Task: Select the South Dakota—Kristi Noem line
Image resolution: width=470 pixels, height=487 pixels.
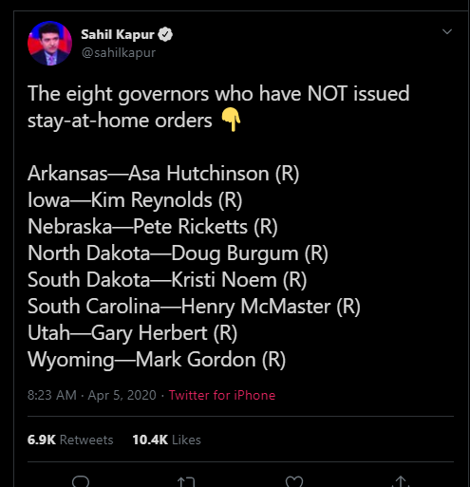Action: (167, 280)
